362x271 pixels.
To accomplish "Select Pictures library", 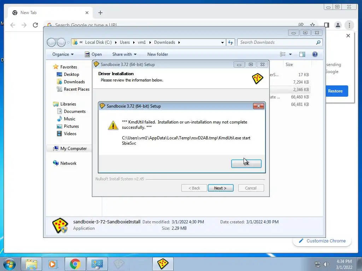I will point(71,126).
